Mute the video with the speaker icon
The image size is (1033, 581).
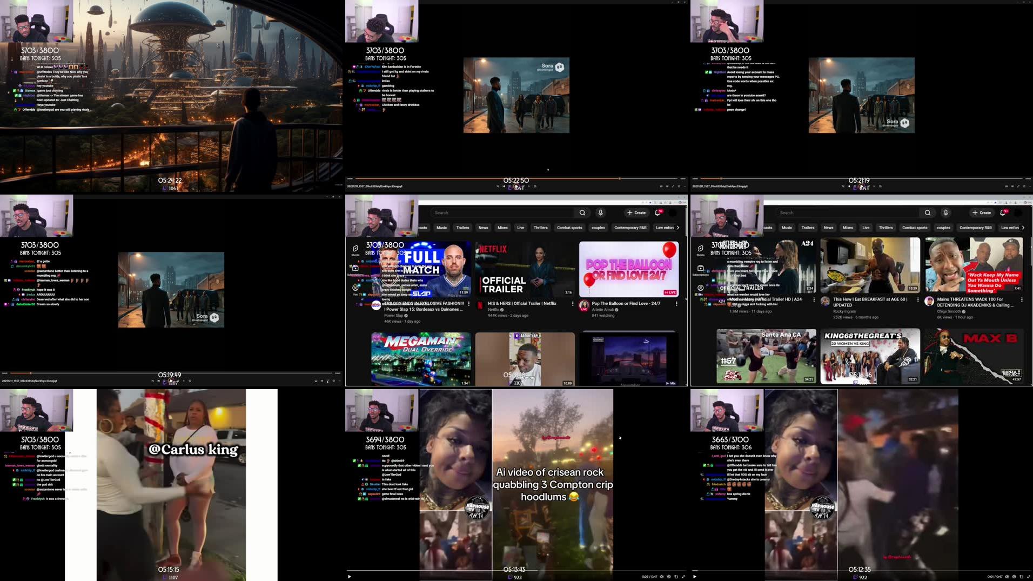662,577
